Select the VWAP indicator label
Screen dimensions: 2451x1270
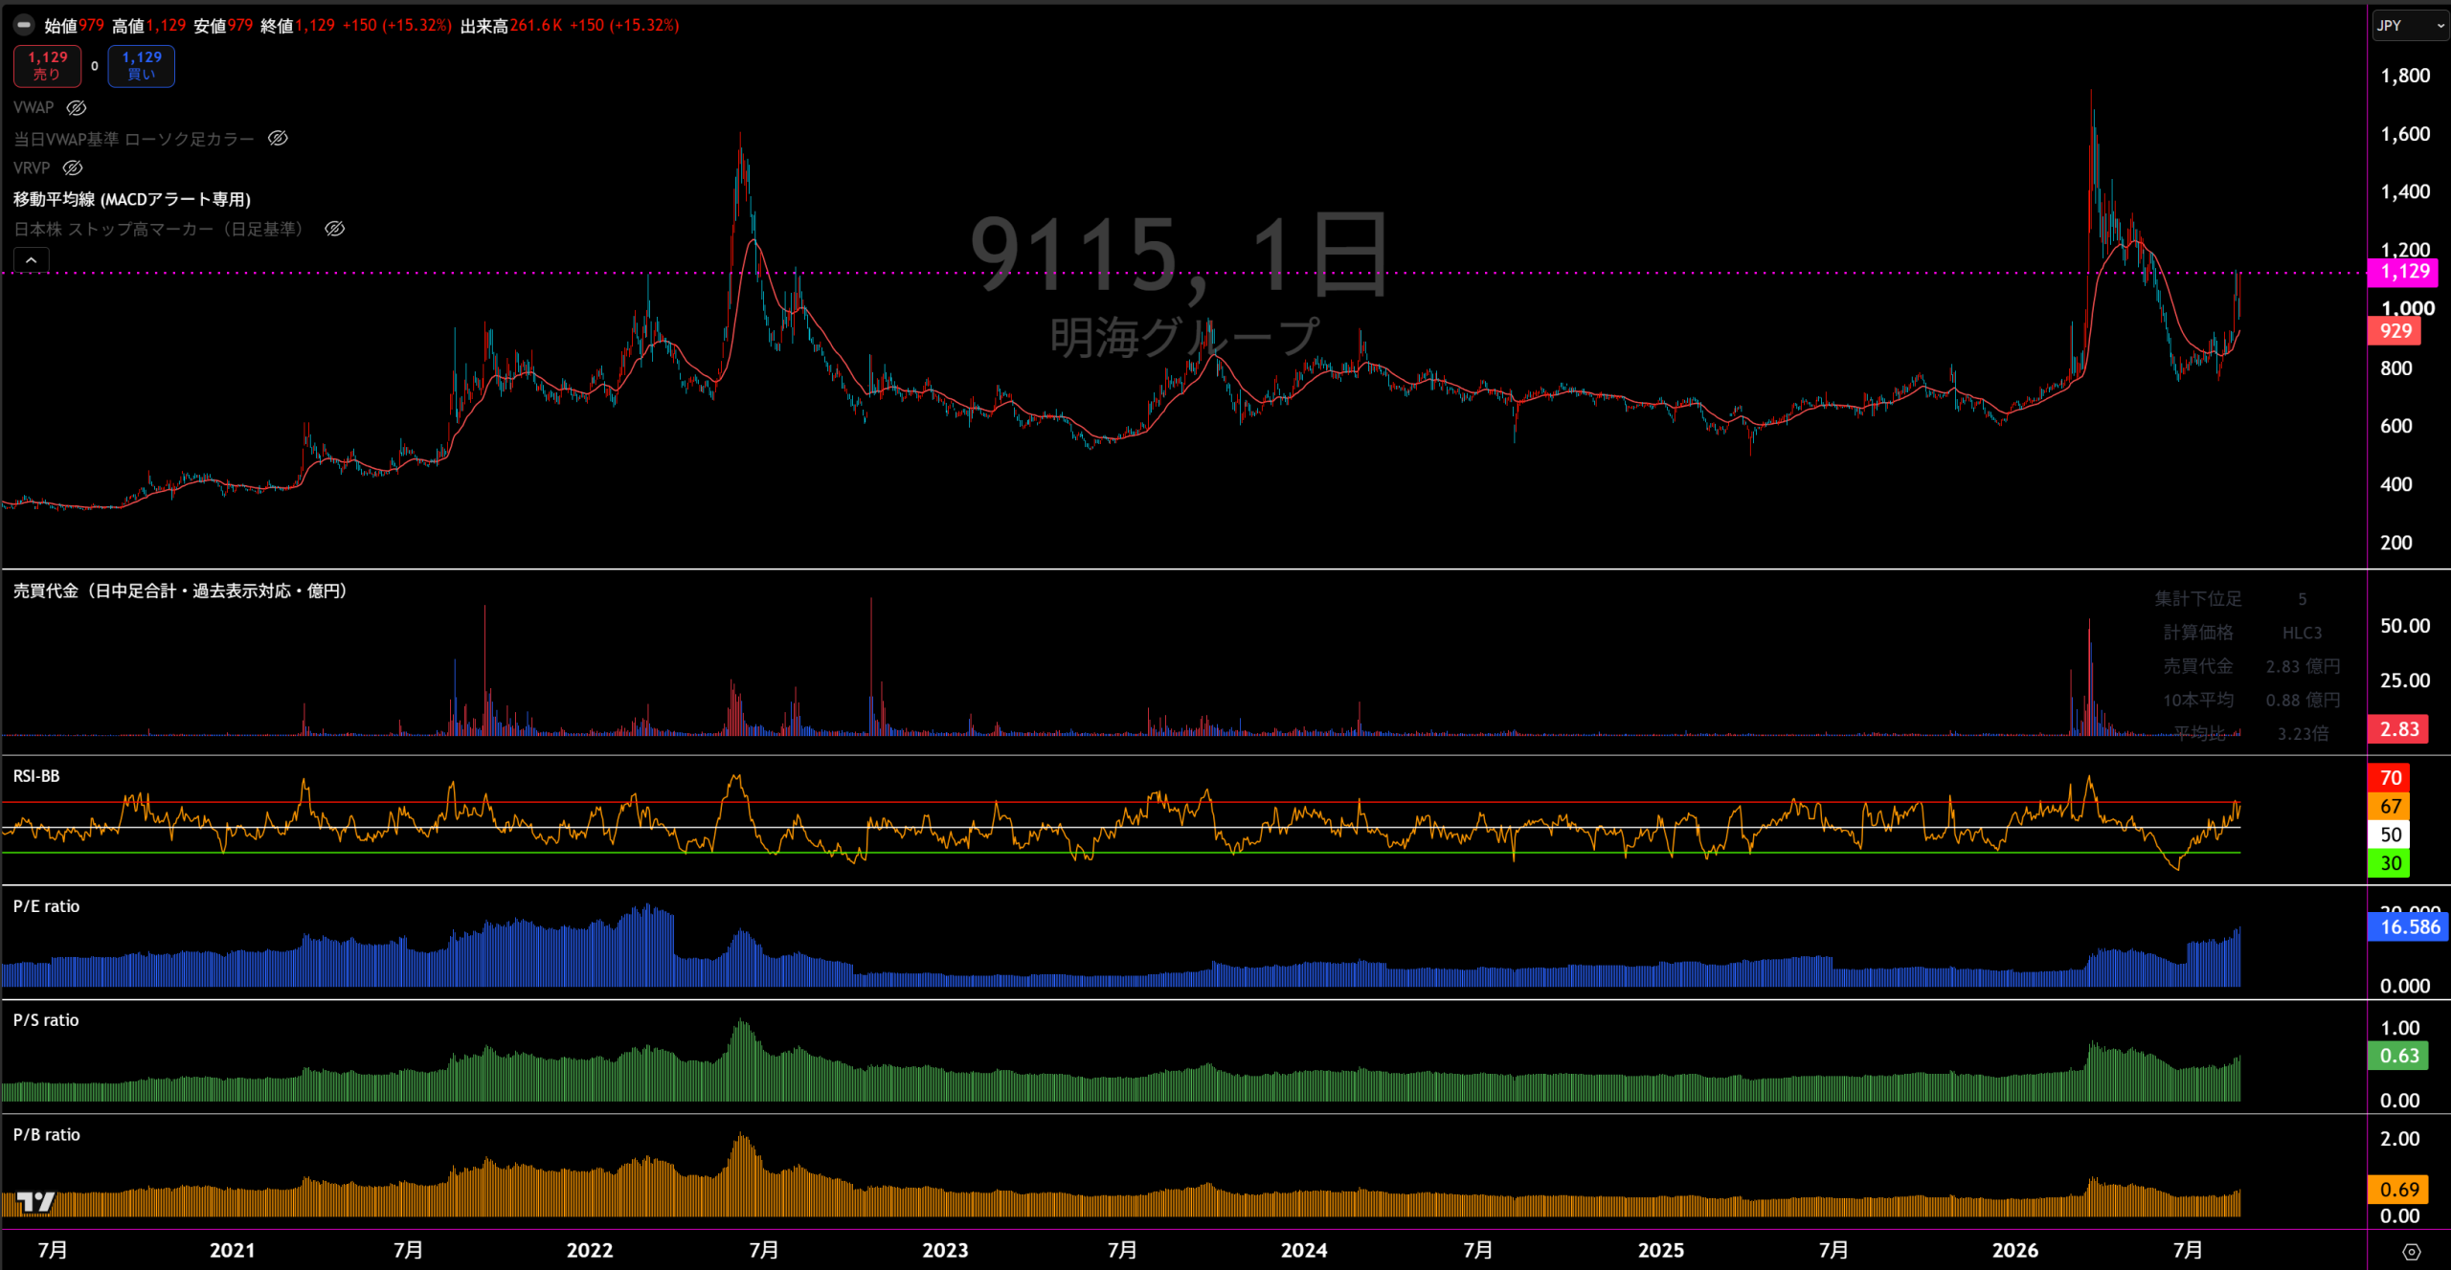click(34, 108)
